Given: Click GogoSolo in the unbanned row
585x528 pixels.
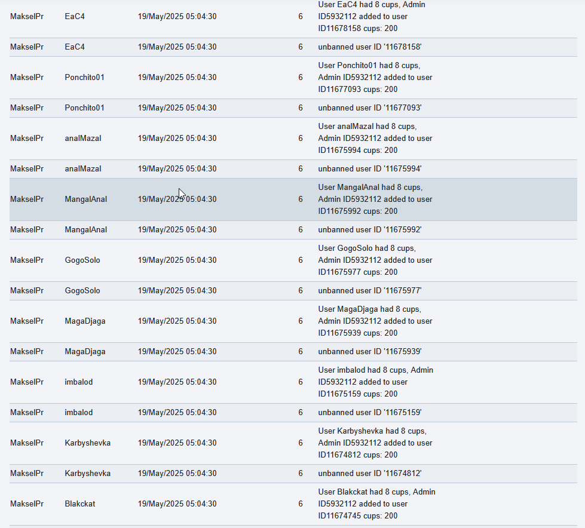Looking at the screenshot, I should 82,290.
